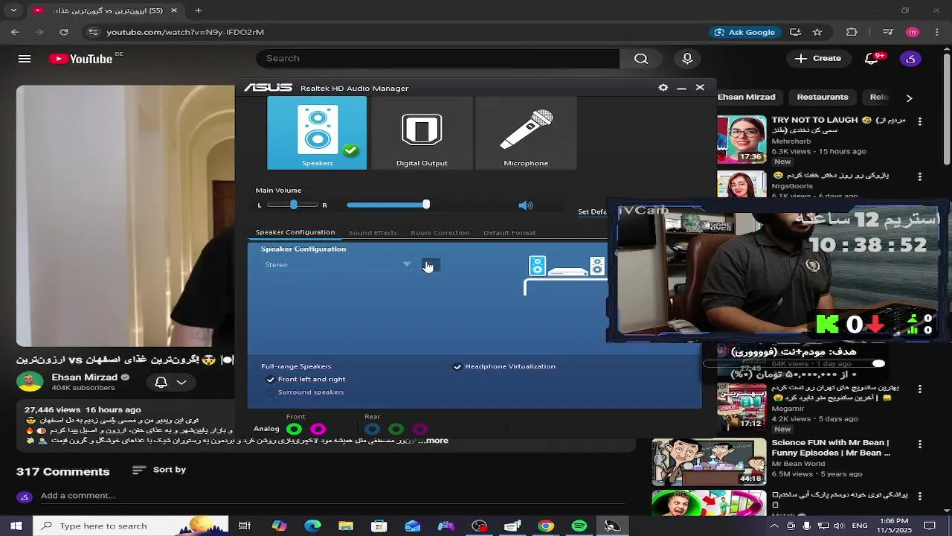Open Windows Start menu
Image resolution: width=952 pixels, height=536 pixels.
(16, 526)
